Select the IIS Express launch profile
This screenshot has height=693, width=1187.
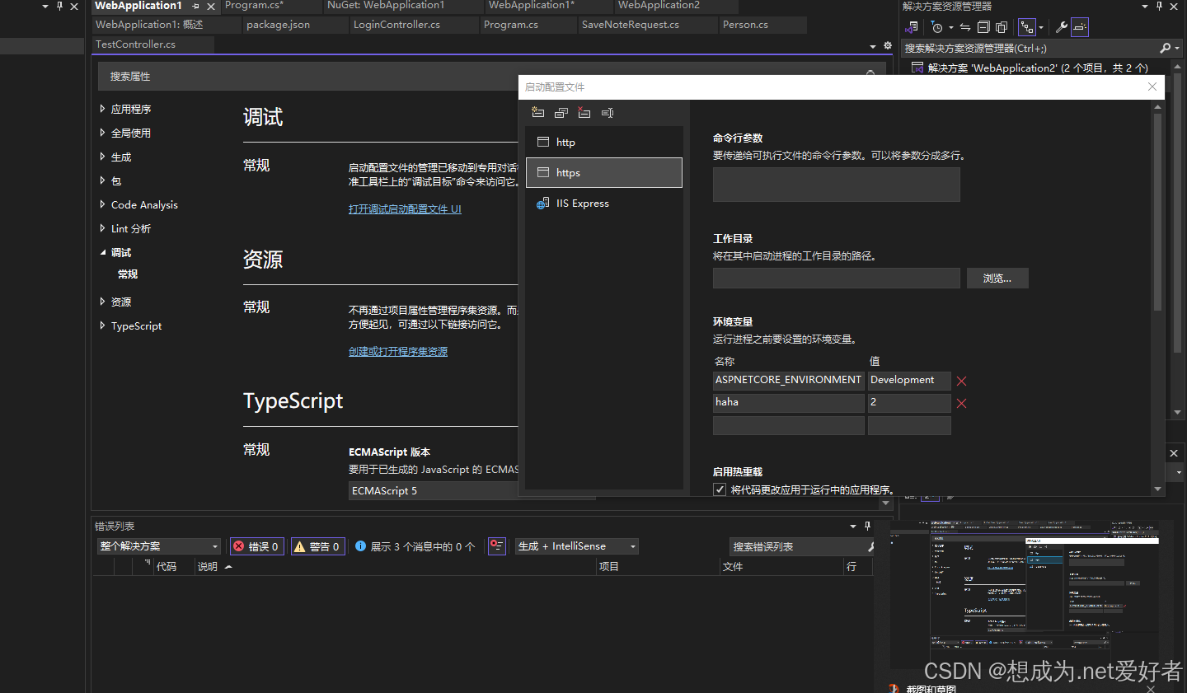point(582,203)
